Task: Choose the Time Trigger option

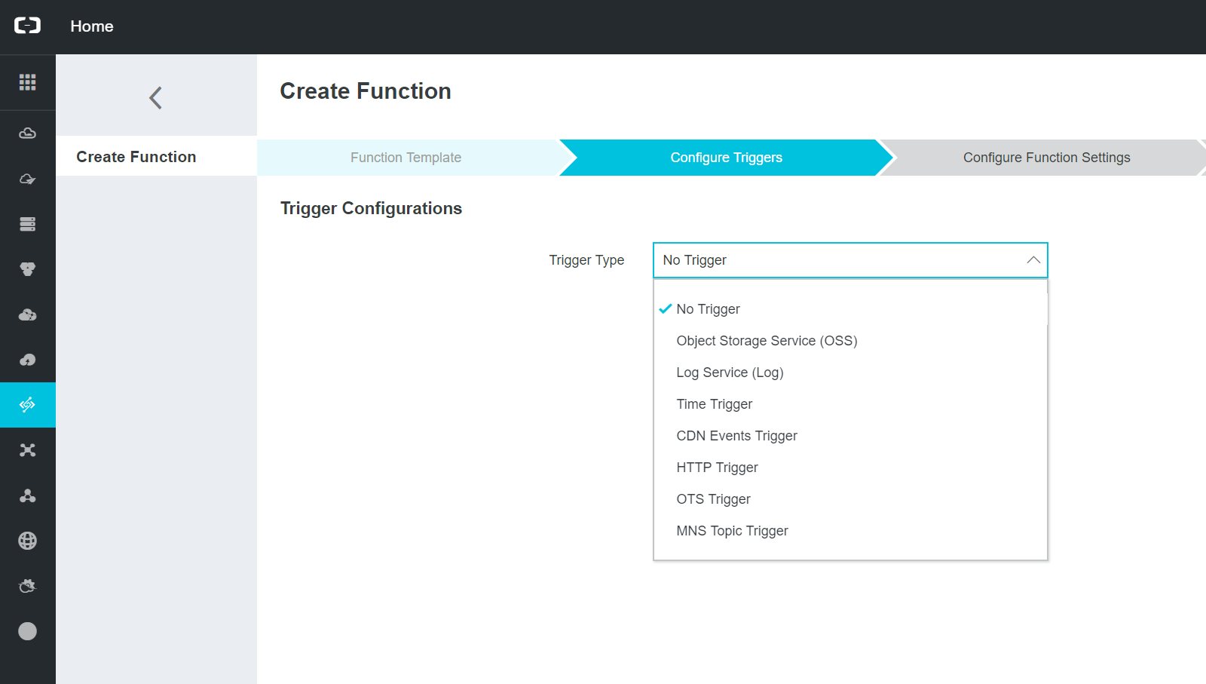Action: (850, 404)
